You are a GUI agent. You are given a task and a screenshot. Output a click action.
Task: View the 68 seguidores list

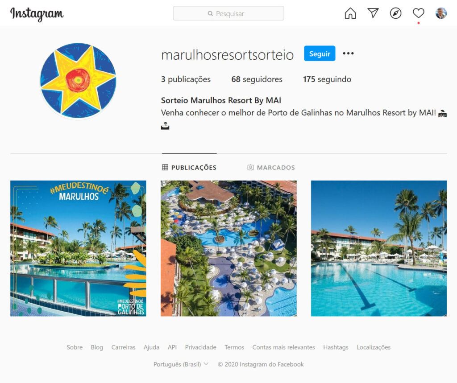point(257,79)
